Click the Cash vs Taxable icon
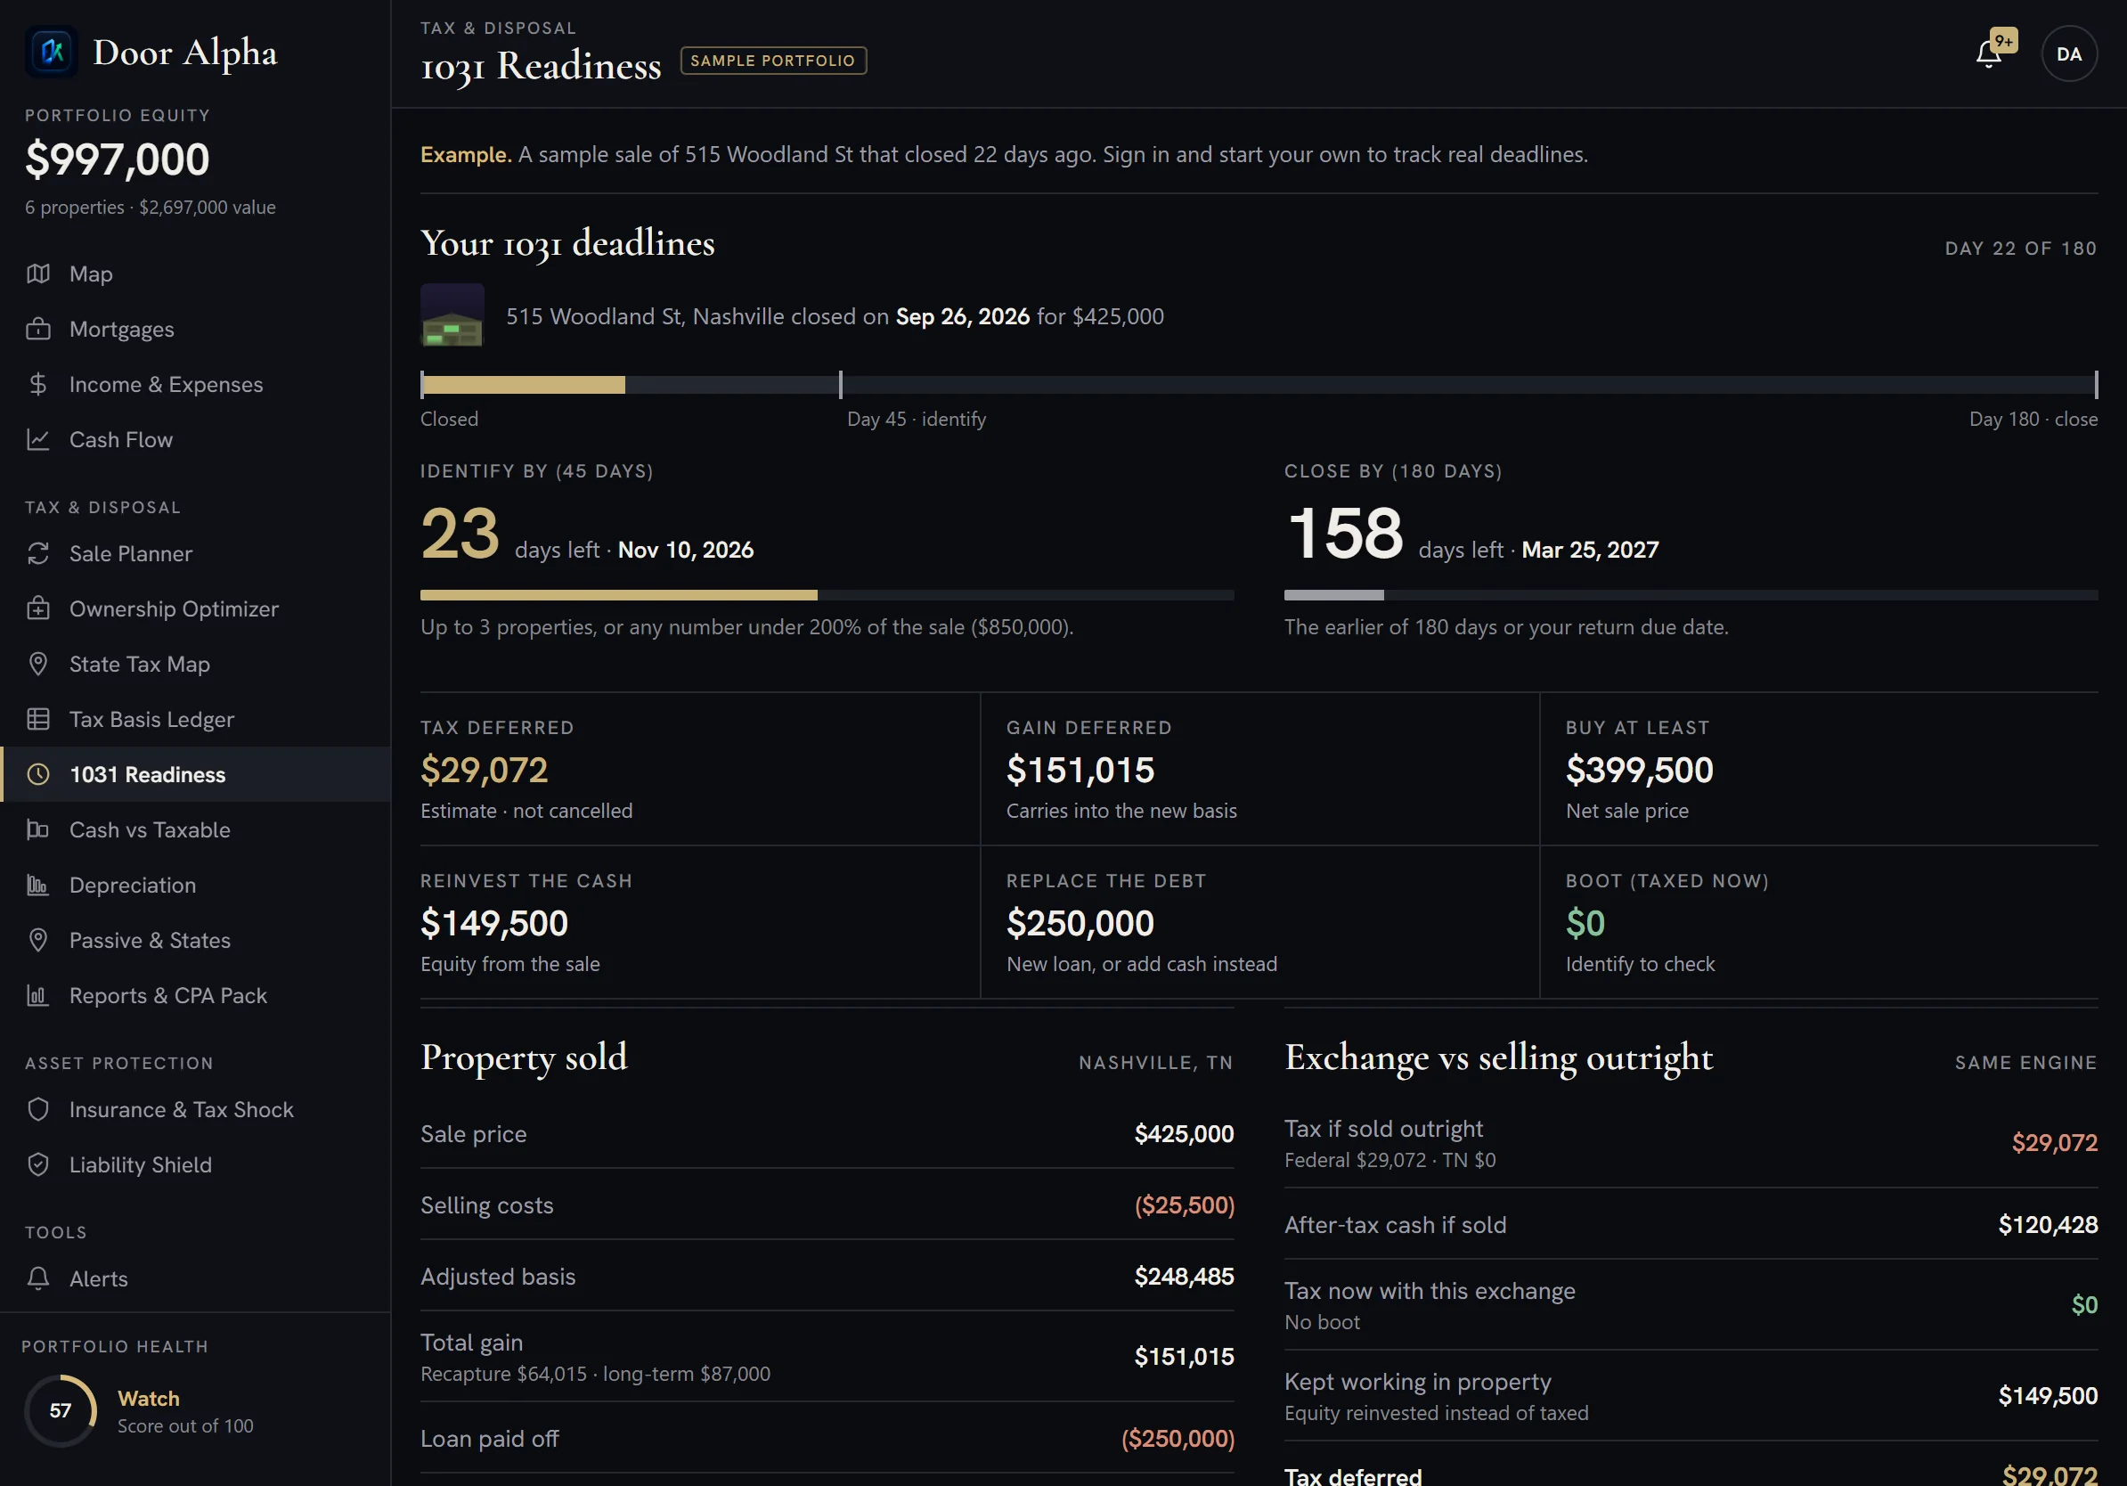Screen dimensions: 2127x1486 pyautogui.click(x=38, y=830)
